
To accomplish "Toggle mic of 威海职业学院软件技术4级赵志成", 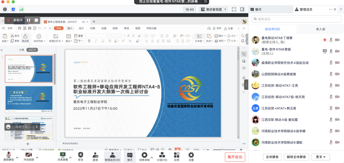I will [x=331, y=63].
